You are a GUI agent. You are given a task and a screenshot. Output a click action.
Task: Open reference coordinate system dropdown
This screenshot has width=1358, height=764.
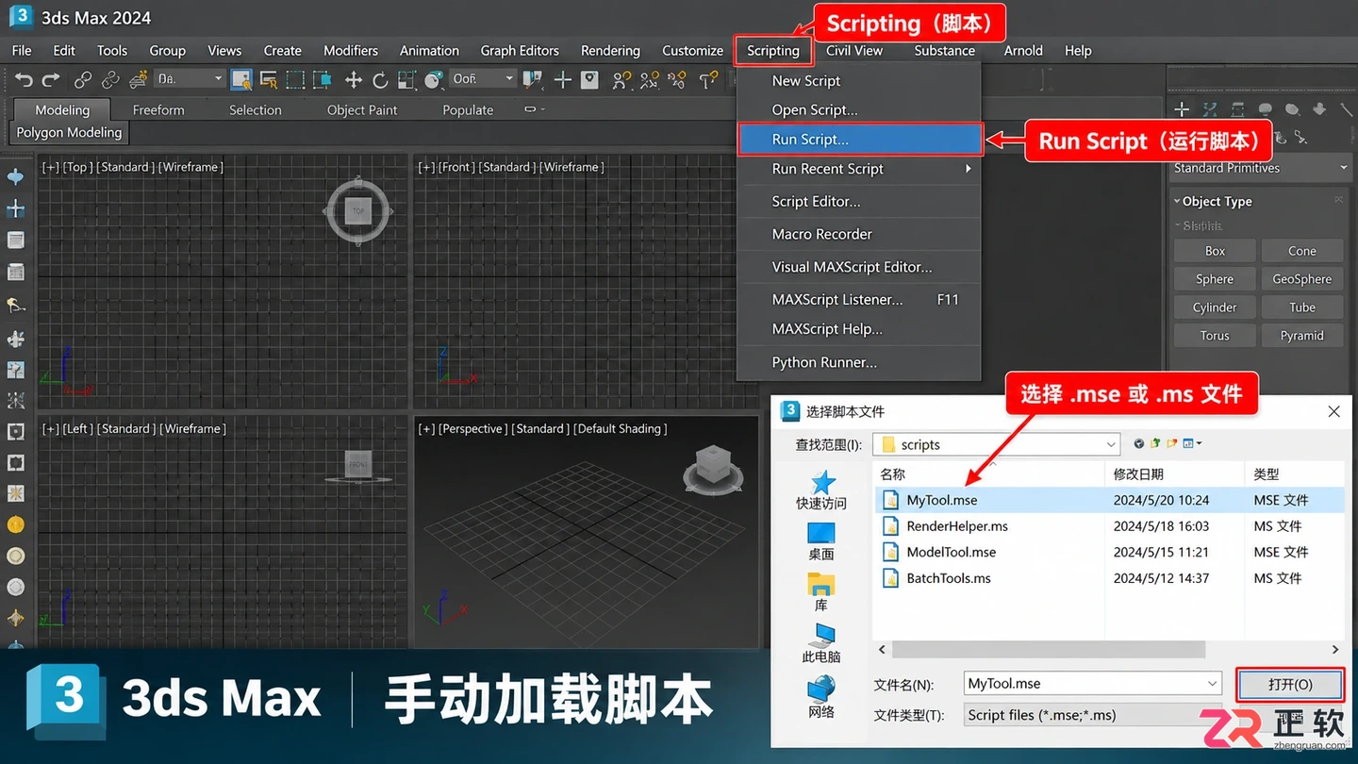[482, 79]
